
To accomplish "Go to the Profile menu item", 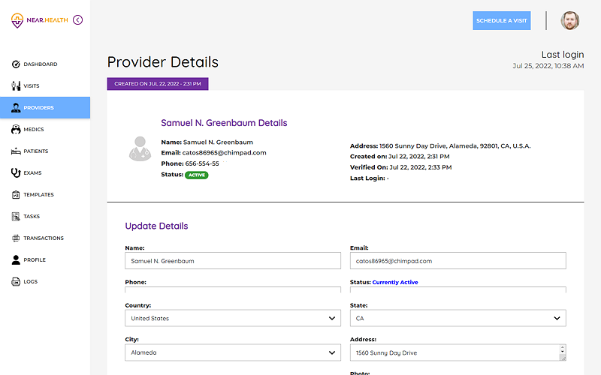I will coord(34,260).
